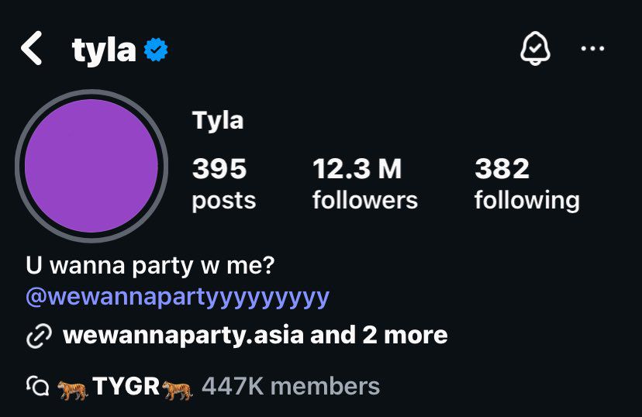Tap the bio text 'U wanna party w me?'
The width and height of the screenshot is (642, 417).
151,266
